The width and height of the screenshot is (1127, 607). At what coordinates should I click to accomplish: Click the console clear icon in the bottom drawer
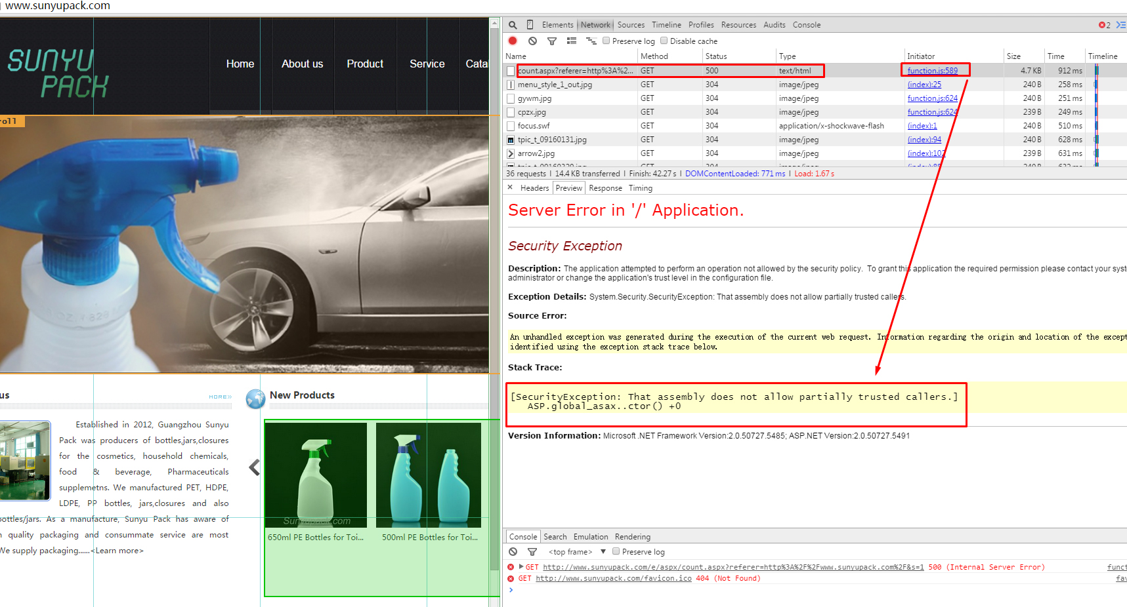click(x=513, y=552)
